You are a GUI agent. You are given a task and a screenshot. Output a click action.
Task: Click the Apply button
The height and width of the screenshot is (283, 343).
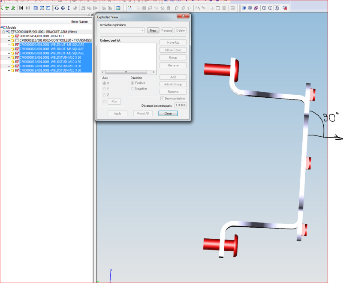tap(117, 113)
